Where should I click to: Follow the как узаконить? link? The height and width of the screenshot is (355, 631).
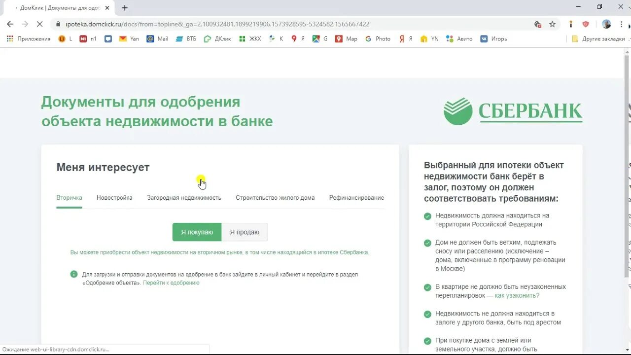point(517,296)
